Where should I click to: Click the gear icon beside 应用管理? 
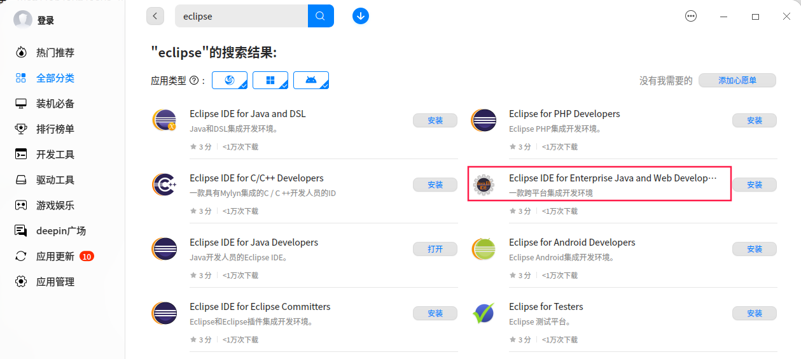coord(21,281)
